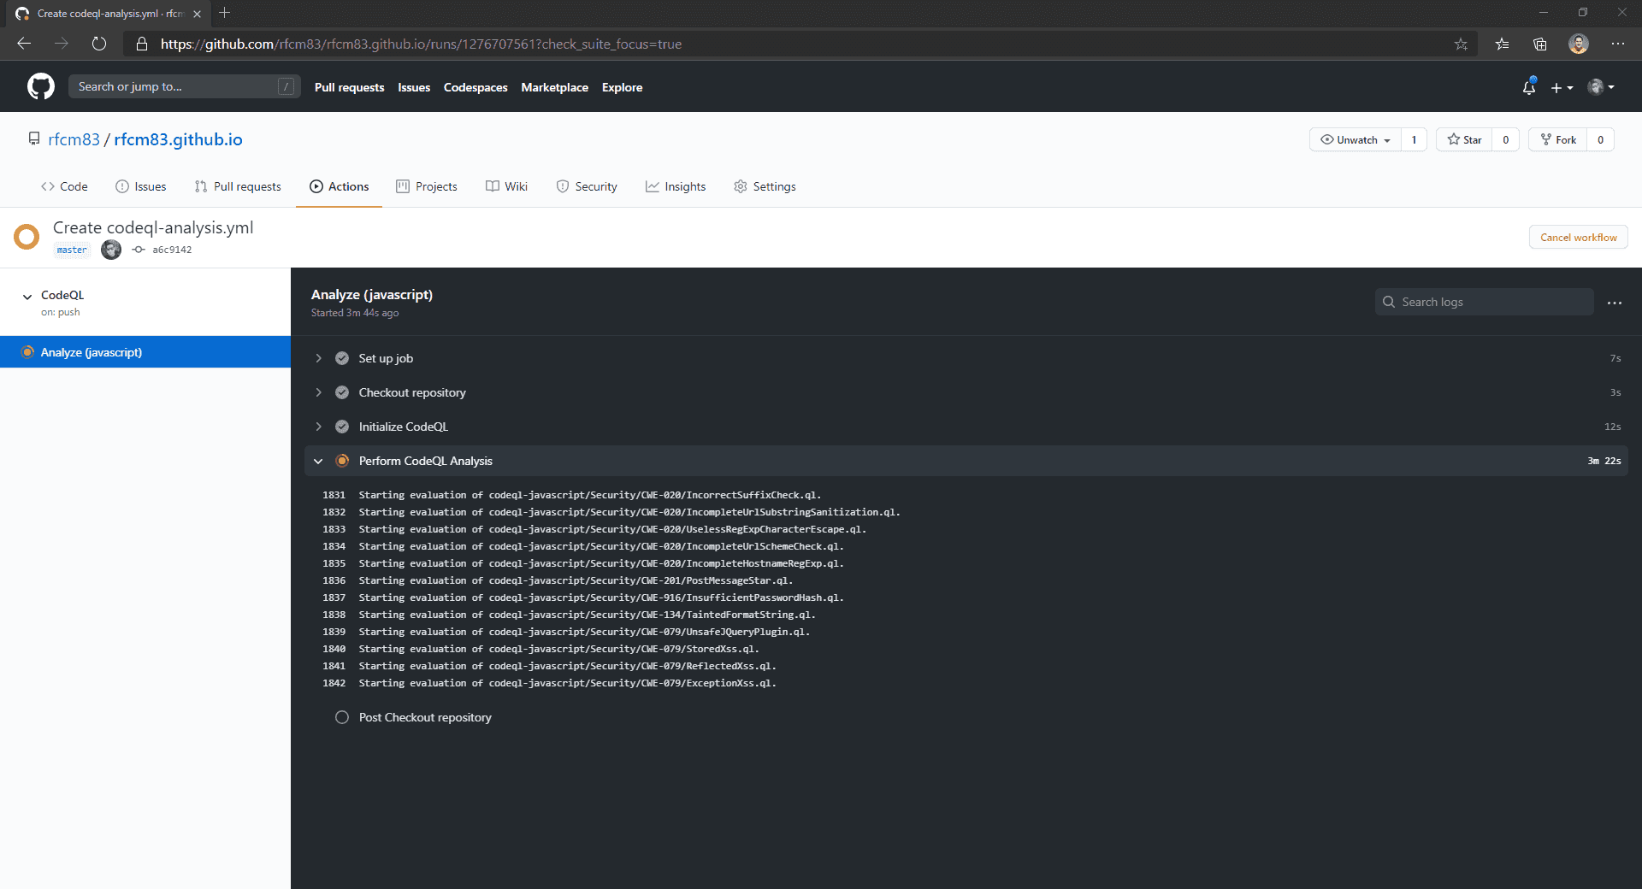Image resolution: width=1642 pixels, height=889 pixels.
Task: Click the in-progress icon beside Perform CodeQL Analysis
Action: [x=342, y=461]
